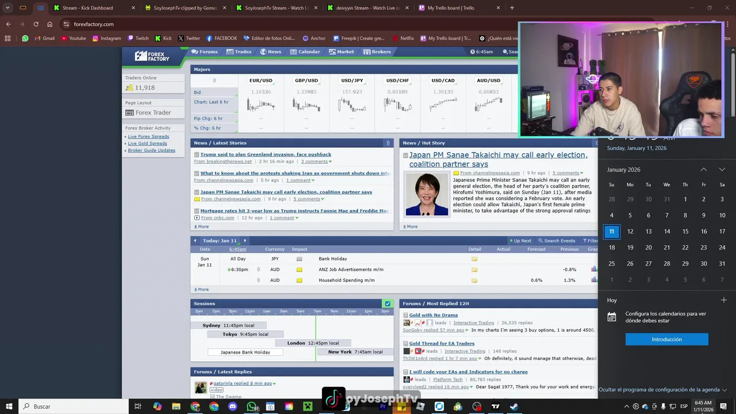Open the News navigation item
Screen dimensions: 736x414
coord(270,52)
